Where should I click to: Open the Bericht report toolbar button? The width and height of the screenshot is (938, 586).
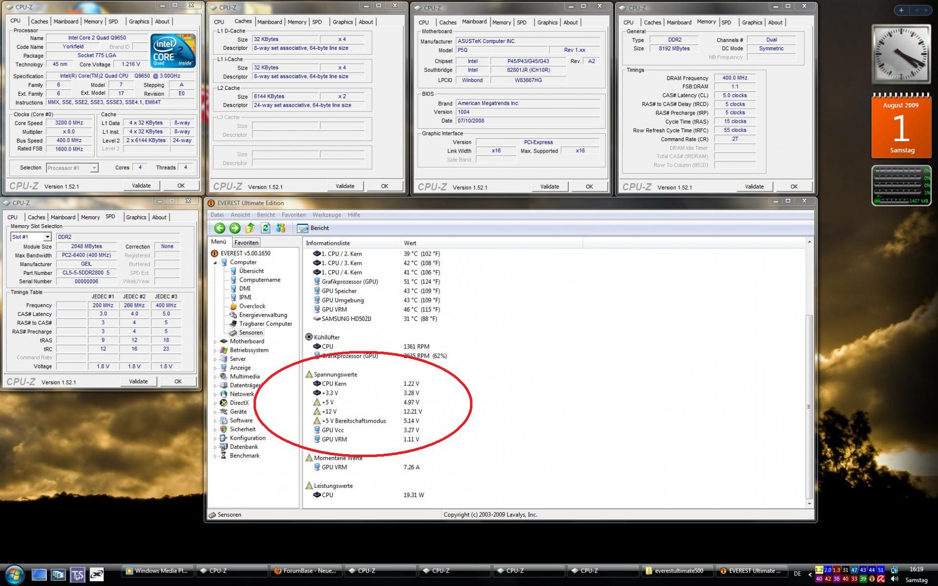313,228
